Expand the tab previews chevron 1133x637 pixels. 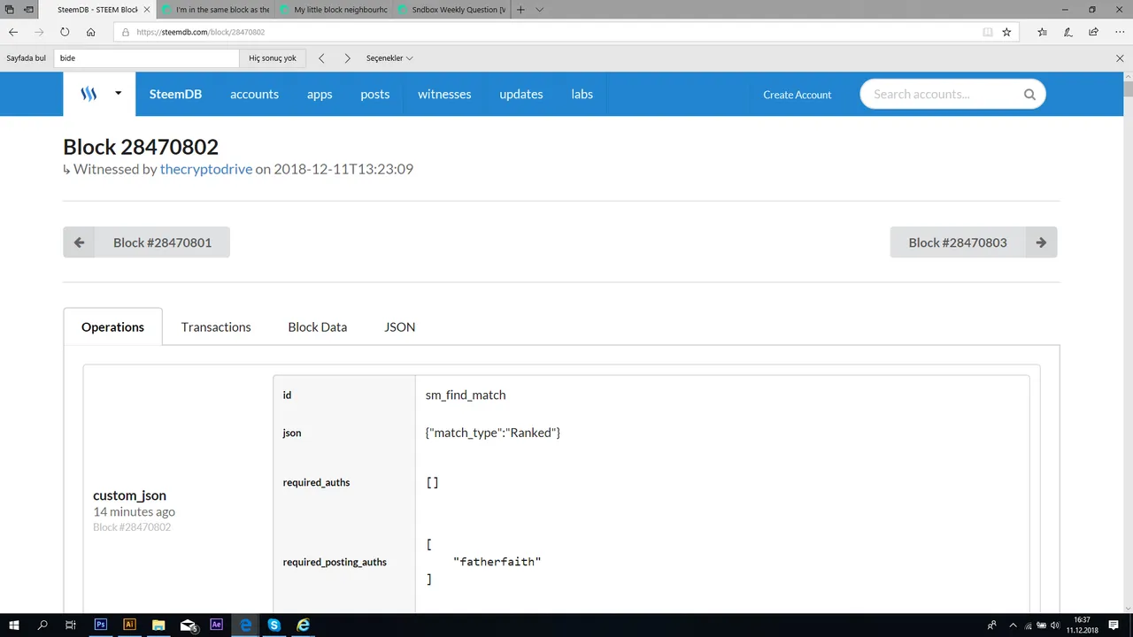coord(540,10)
